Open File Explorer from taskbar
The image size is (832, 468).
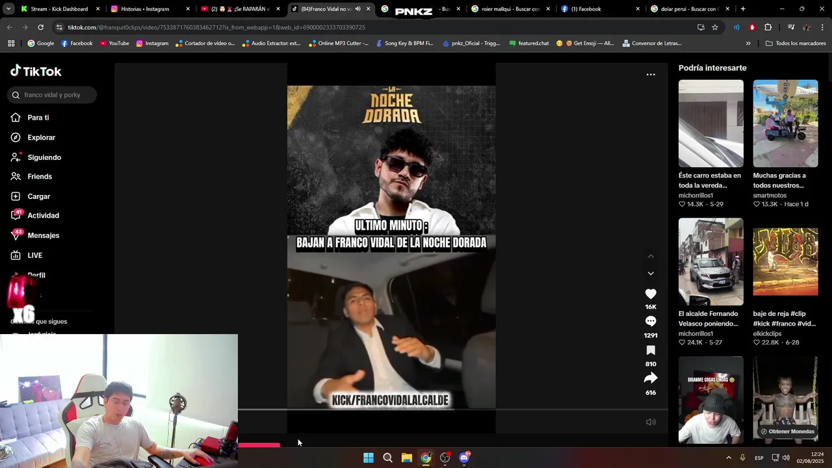coord(407,458)
